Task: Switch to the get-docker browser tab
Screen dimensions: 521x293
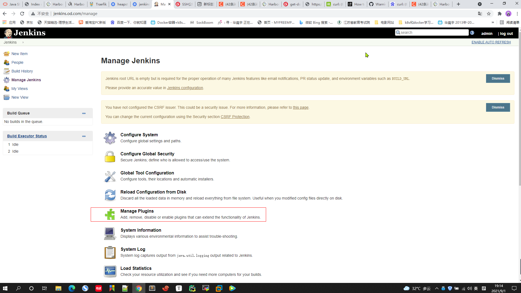Action: click(292, 4)
